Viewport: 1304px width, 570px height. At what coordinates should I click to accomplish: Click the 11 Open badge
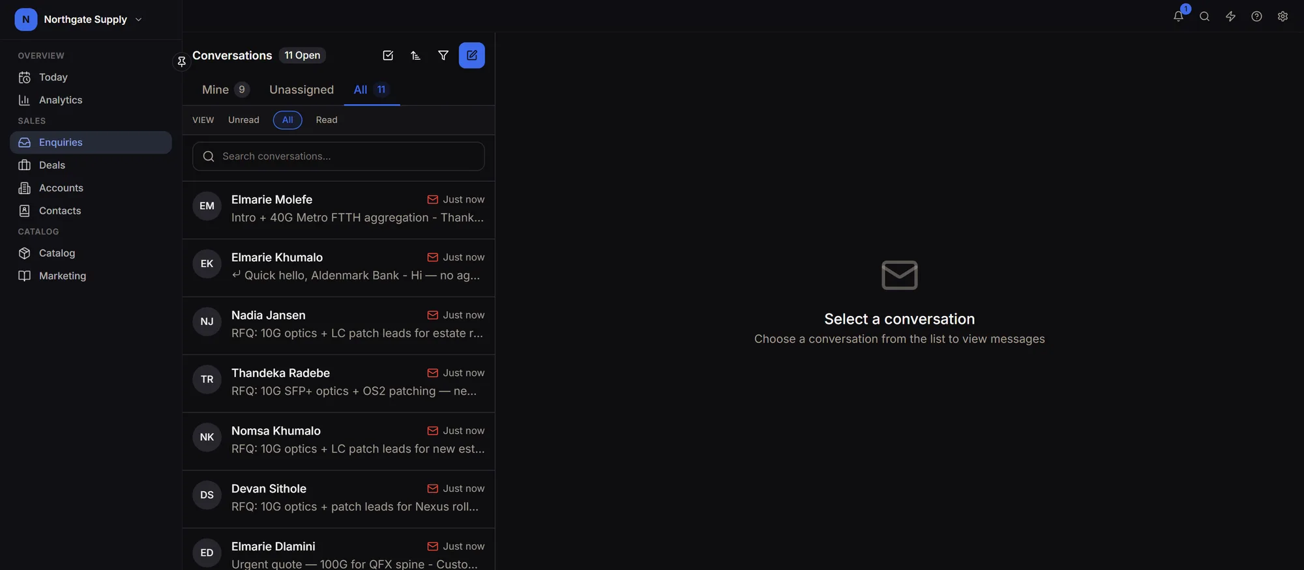pos(303,55)
